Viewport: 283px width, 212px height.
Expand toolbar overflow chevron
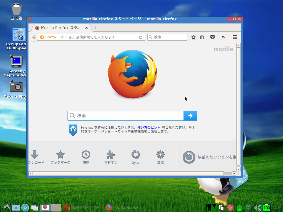(x=223, y=37)
